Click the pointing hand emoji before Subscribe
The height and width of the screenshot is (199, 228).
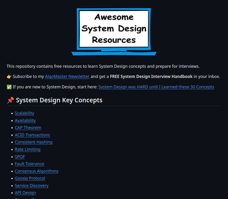click(x=9, y=77)
